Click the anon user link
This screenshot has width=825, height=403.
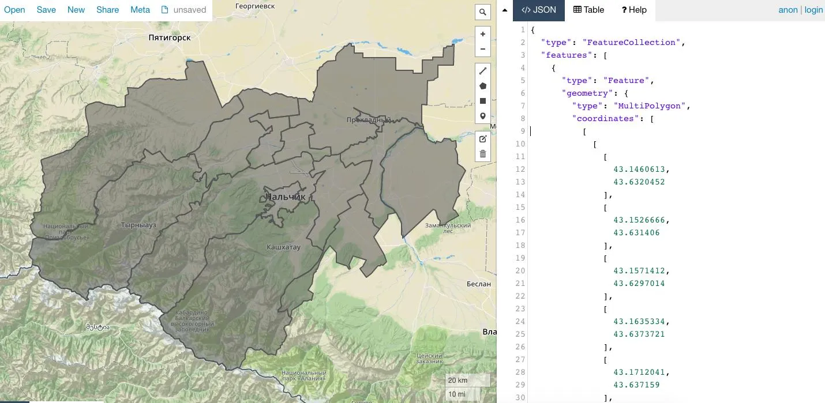tap(788, 10)
